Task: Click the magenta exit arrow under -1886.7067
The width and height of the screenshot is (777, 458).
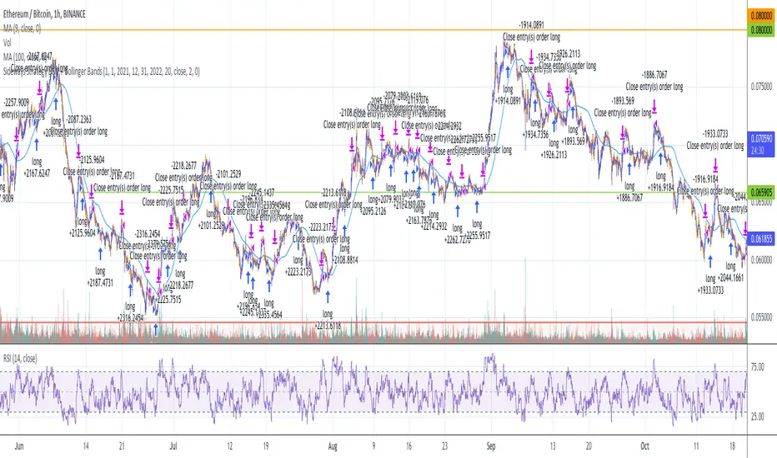Action: click(x=654, y=106)
